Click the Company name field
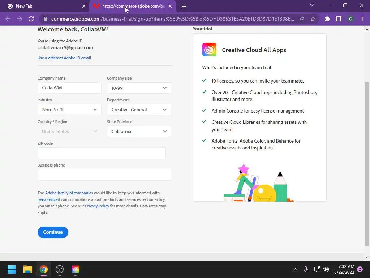The height and width of the screenshot is (278, 370). click(69, 88)
